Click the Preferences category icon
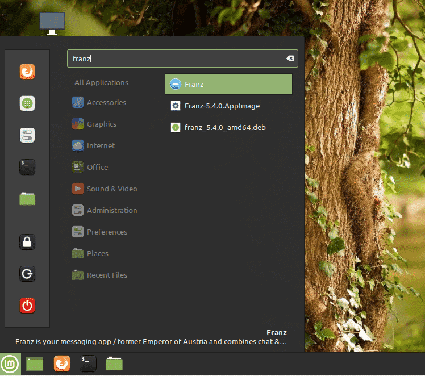The width and height of the screenshot is (425, 376). (x=78, y=232)
